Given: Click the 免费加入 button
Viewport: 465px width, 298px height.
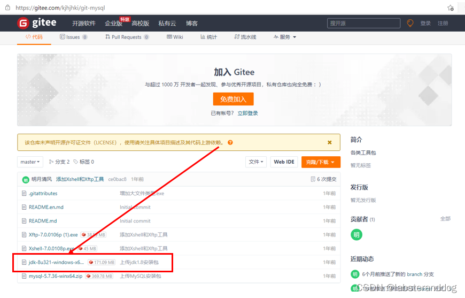Looking at the screenshot, I should [x=233, y=99].
